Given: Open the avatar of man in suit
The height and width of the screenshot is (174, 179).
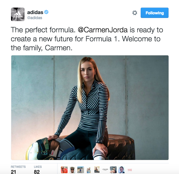Looking at the screenshot, I should [121, 170].
